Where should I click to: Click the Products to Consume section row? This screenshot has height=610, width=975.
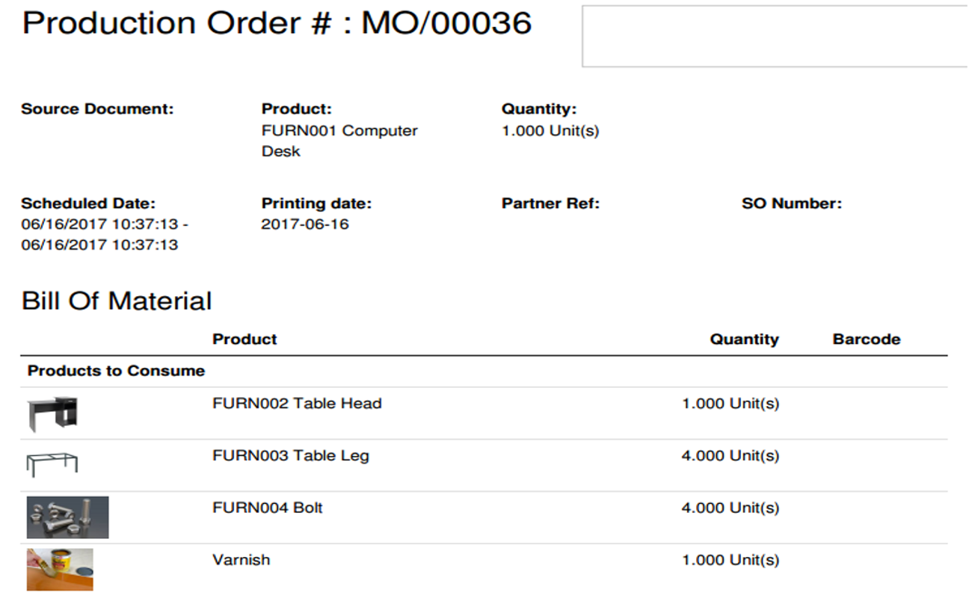pyautogui.click(x=484, y=372)
